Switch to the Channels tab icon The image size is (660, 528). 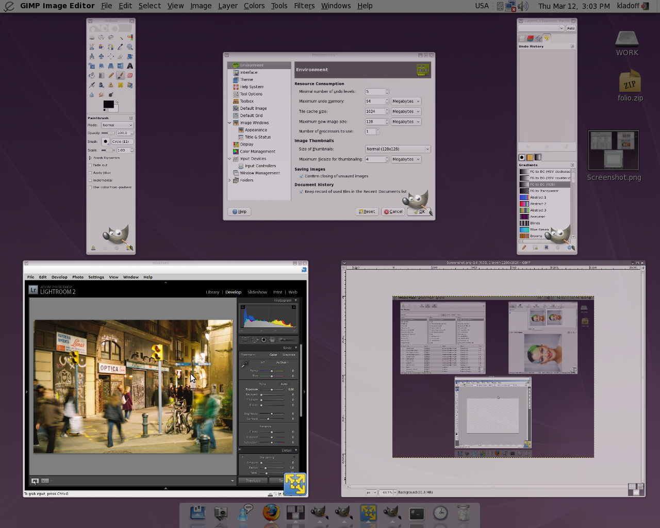(530, 38)
